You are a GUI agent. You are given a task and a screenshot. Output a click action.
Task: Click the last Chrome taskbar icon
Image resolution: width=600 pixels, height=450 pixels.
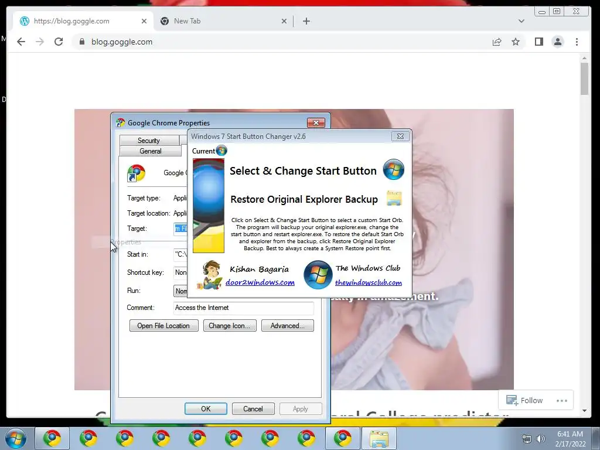[x=342, y=438]
